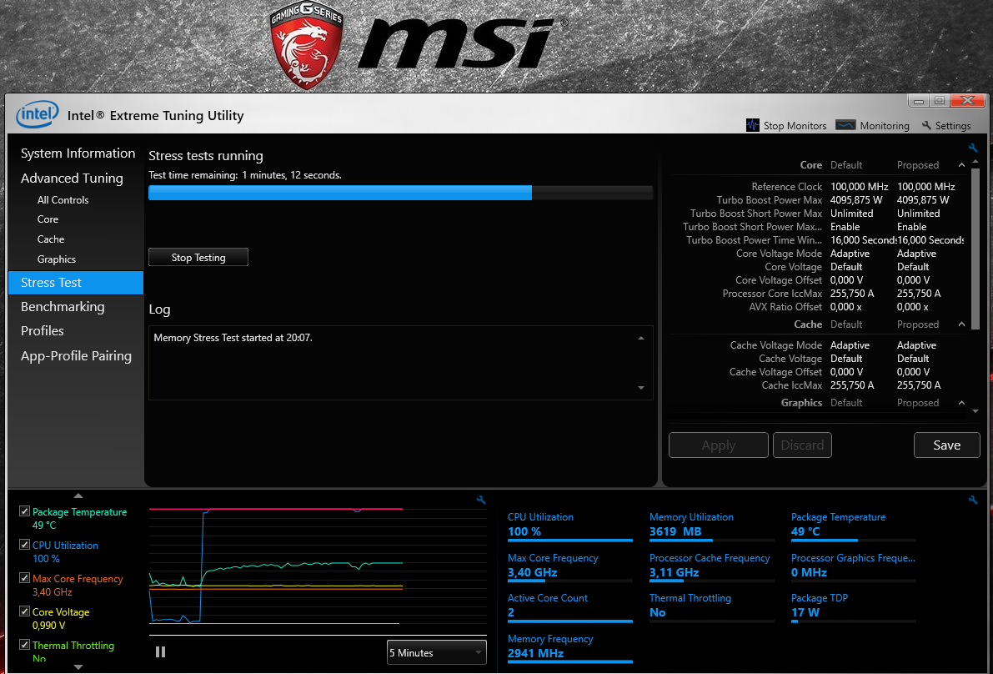The height and width of the screenshot is (674, 993).
Task: Uncheck the Max Core Frequency graph checkbox
Action: pos(25,578)
